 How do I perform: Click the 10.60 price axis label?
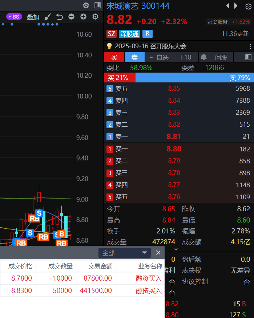point(84,34)
